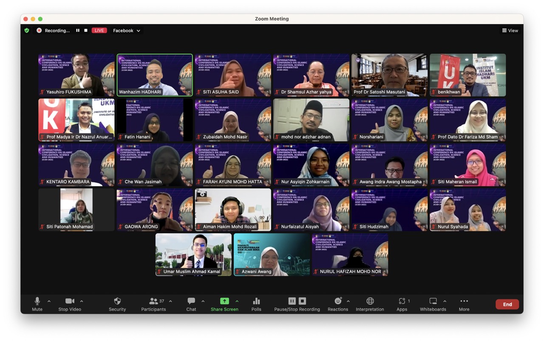The height and width of the screenshot is (341, 544).
Task: Open the Whiteboards tool
Action: 433,304
